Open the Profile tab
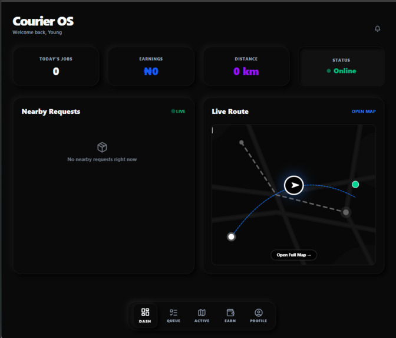The image size is (396, 338). [258, 315]
